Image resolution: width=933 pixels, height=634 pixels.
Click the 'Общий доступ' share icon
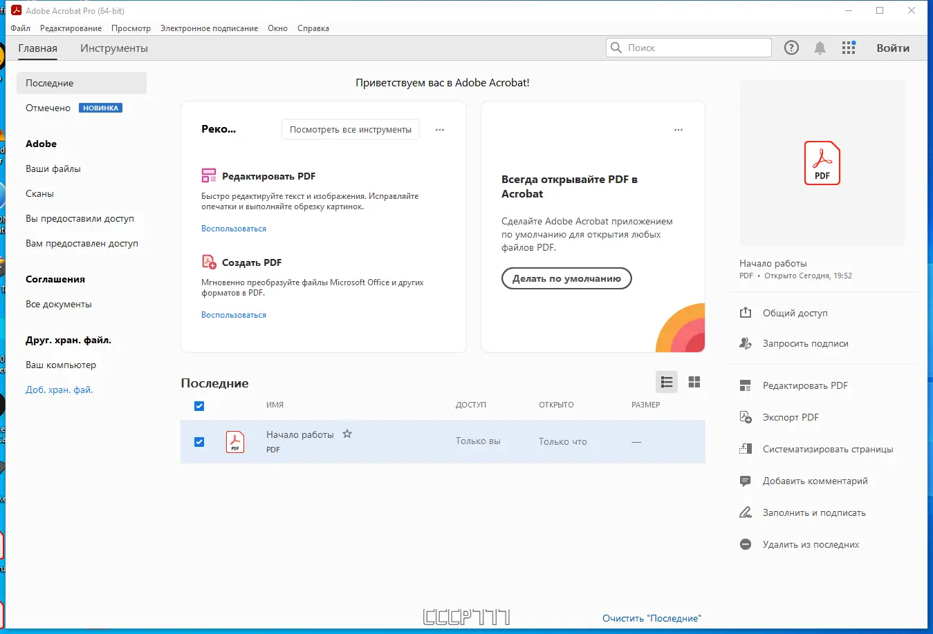pos(746,313)
